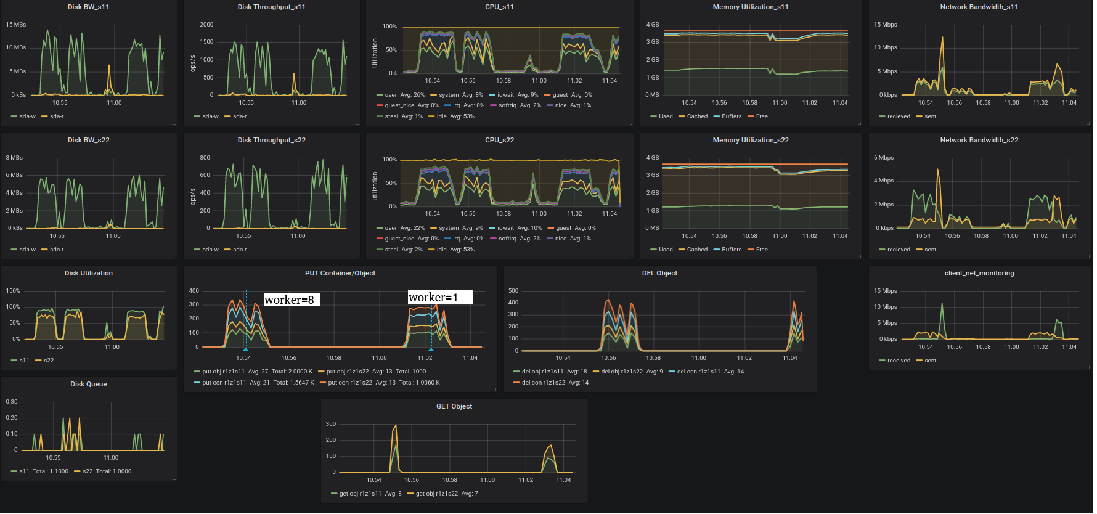Open the CPU_s11 panel title menu
The image size is (1097, 514).
pyautogui.click(x=499, y=7)
